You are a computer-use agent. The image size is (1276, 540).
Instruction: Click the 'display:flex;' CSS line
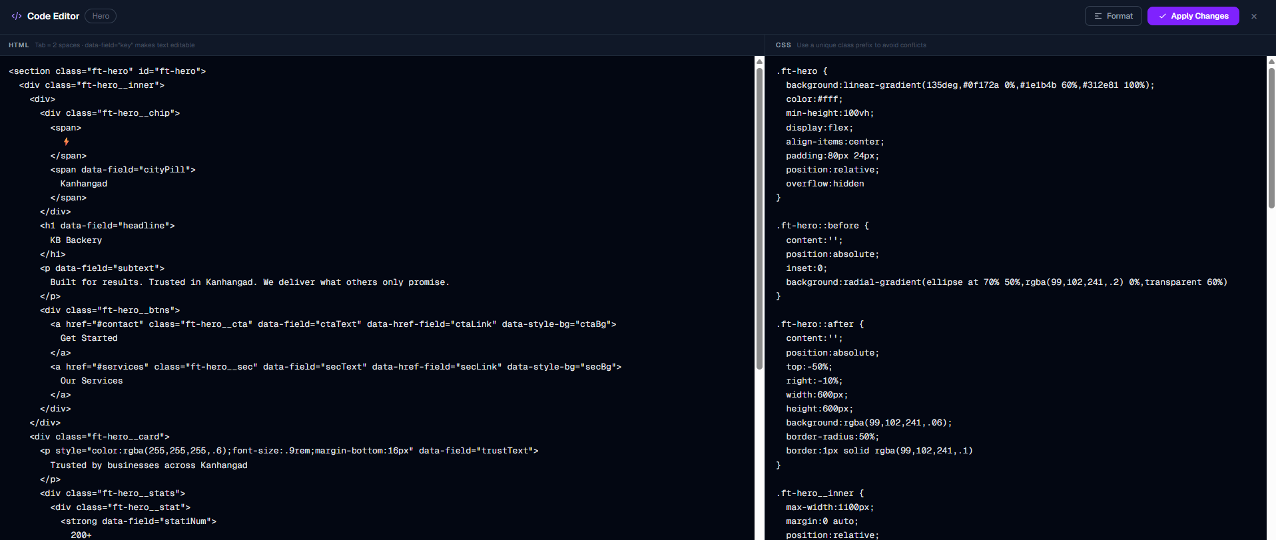coord(820,128)
